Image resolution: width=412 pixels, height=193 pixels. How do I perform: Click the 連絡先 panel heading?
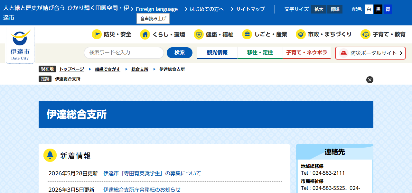click(x=335, y=152)
